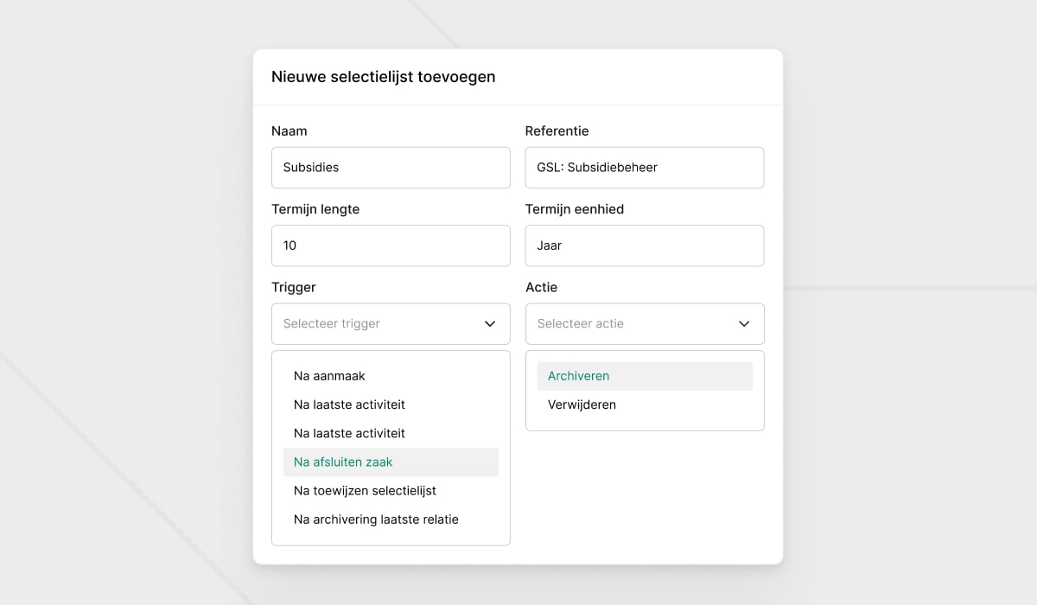Choose 'Verwijderen' from the Actie list

[582, 404]
